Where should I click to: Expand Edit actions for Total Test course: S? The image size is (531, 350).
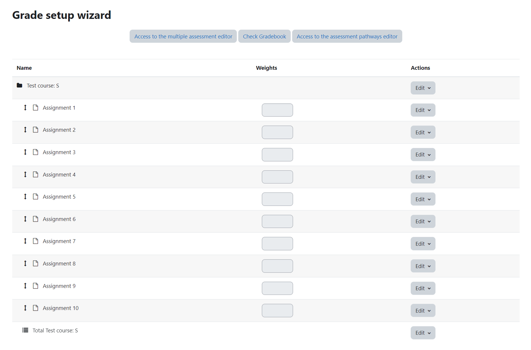[423, 333]
